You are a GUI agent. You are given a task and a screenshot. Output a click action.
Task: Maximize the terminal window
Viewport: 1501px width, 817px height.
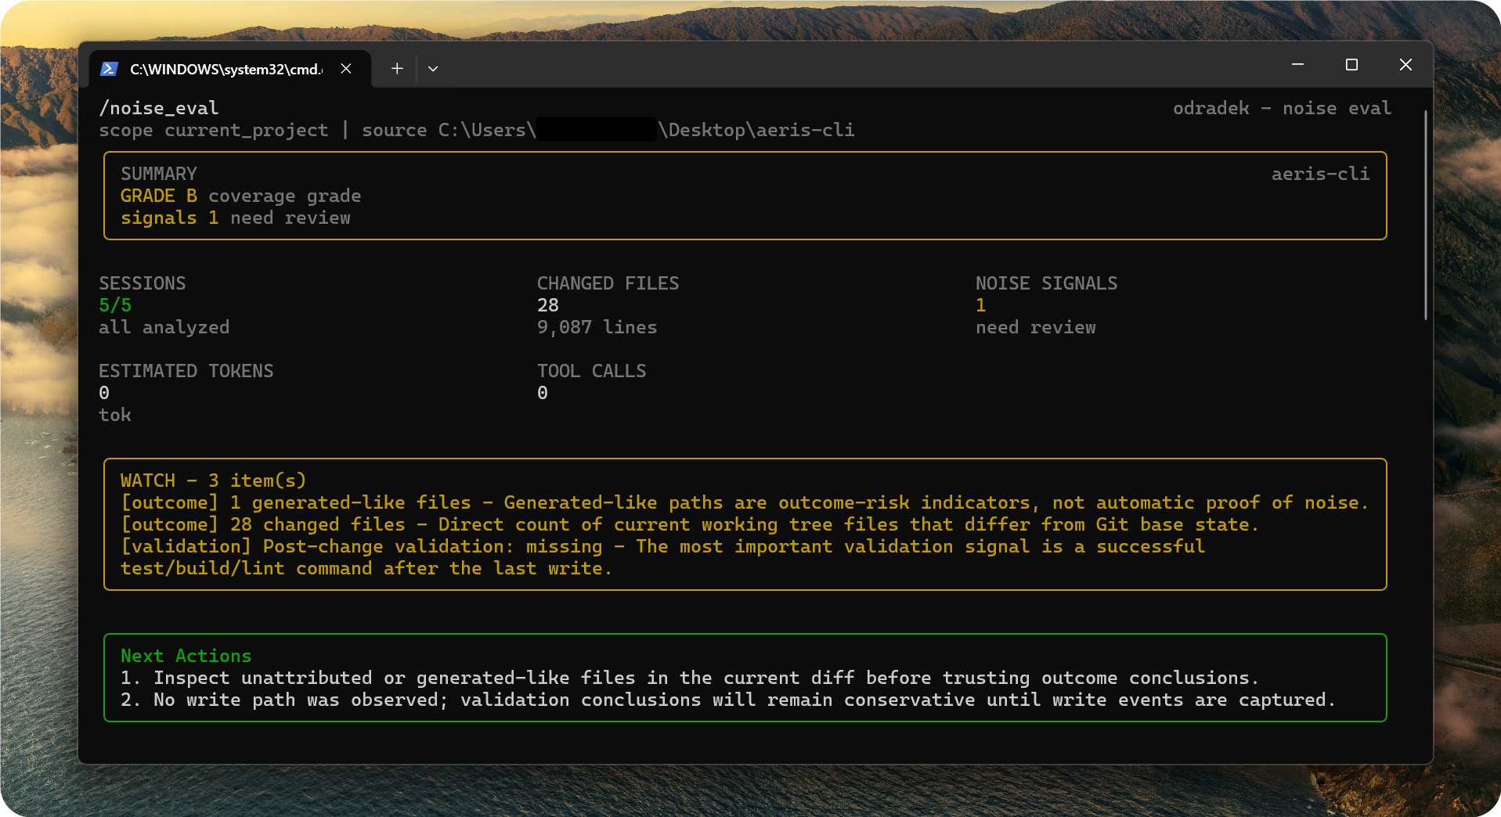point(1351,65)
